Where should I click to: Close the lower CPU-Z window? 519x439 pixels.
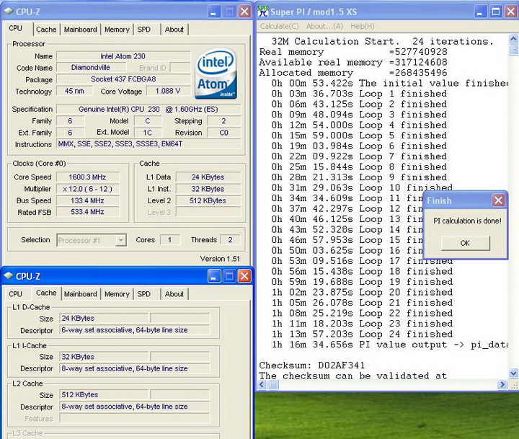[244, 276]
